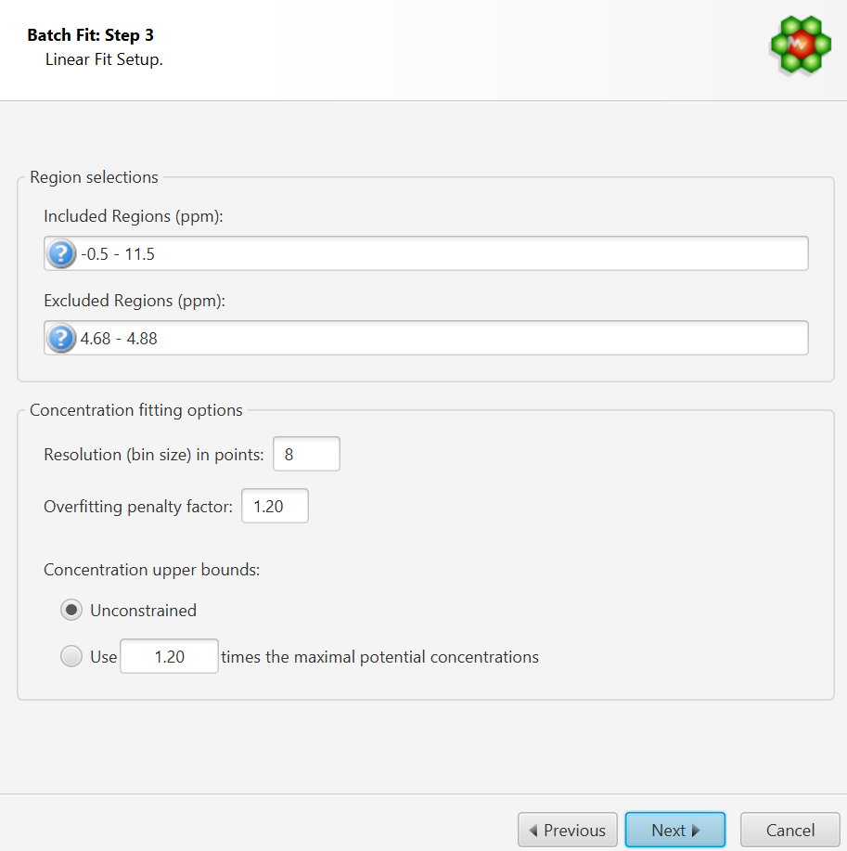Click the 'Region selections' group title

[x=94, y=177]
